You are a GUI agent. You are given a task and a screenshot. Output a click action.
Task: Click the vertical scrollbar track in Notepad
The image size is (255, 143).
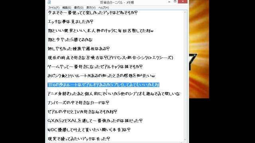point(185,76)
